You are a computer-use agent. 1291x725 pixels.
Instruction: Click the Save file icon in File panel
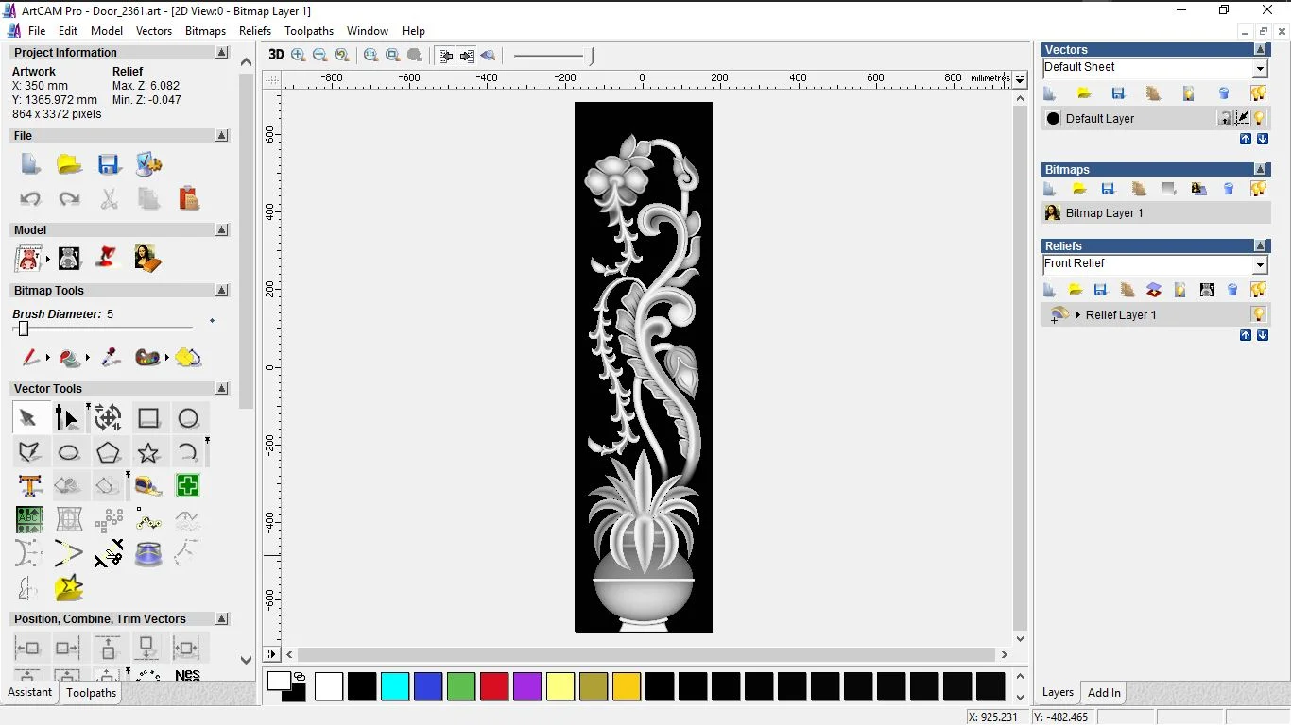click(x=109, y=164)
